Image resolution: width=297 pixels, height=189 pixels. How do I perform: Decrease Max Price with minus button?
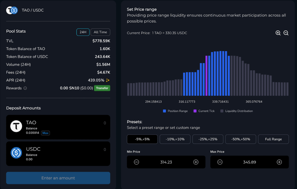tap(220, 162)
